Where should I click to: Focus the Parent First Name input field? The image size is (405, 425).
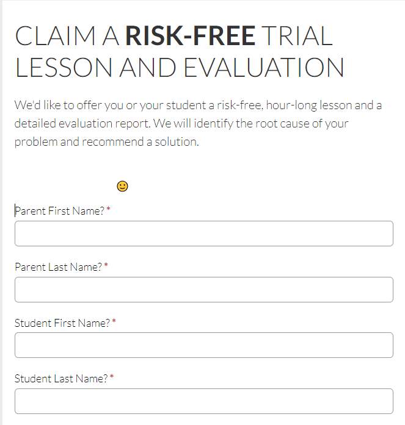(x=204, y=234)
